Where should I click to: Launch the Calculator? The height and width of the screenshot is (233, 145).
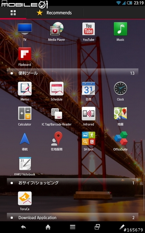[25, 113]
